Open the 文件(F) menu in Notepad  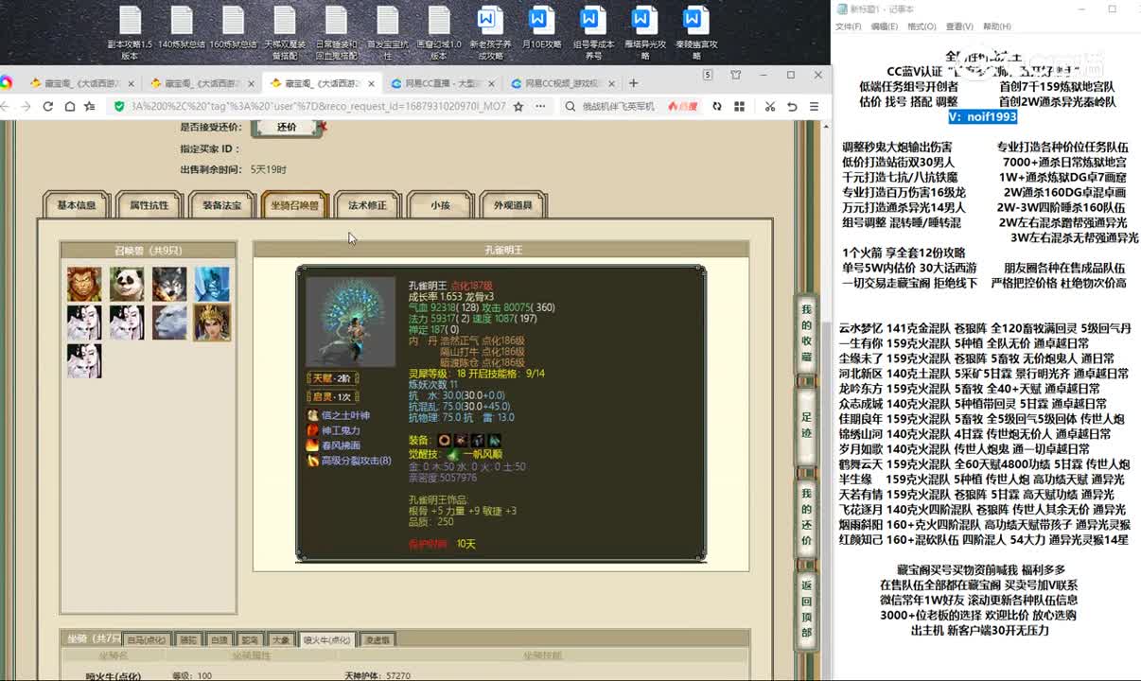tap(849, 26)
